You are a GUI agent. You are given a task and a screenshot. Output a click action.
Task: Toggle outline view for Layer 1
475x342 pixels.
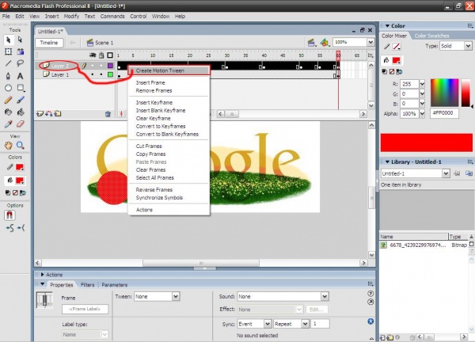109,75
